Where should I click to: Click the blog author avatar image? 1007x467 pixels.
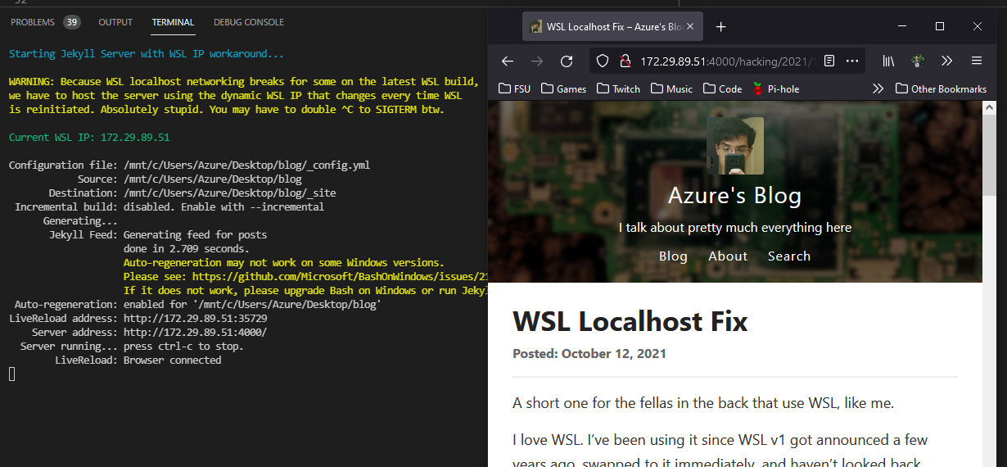[x=735, y=146]
